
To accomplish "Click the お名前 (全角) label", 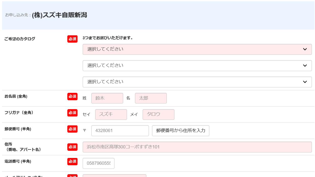I will click(16, 96).
